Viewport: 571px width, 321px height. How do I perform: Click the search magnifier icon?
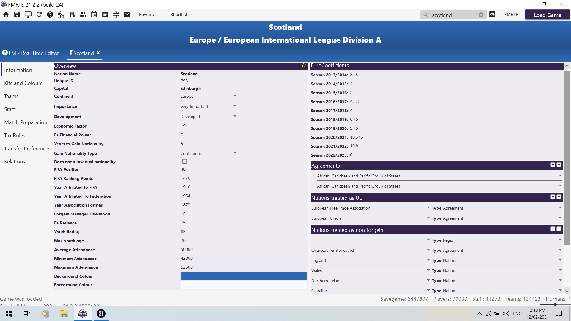point(426,15)
